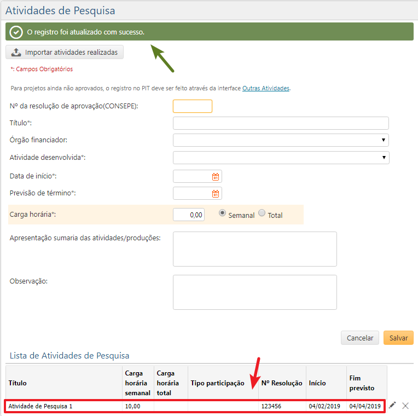Click the Fim previsto column header
The width and height of the screenshot is (418, 416).
[367, 383]
